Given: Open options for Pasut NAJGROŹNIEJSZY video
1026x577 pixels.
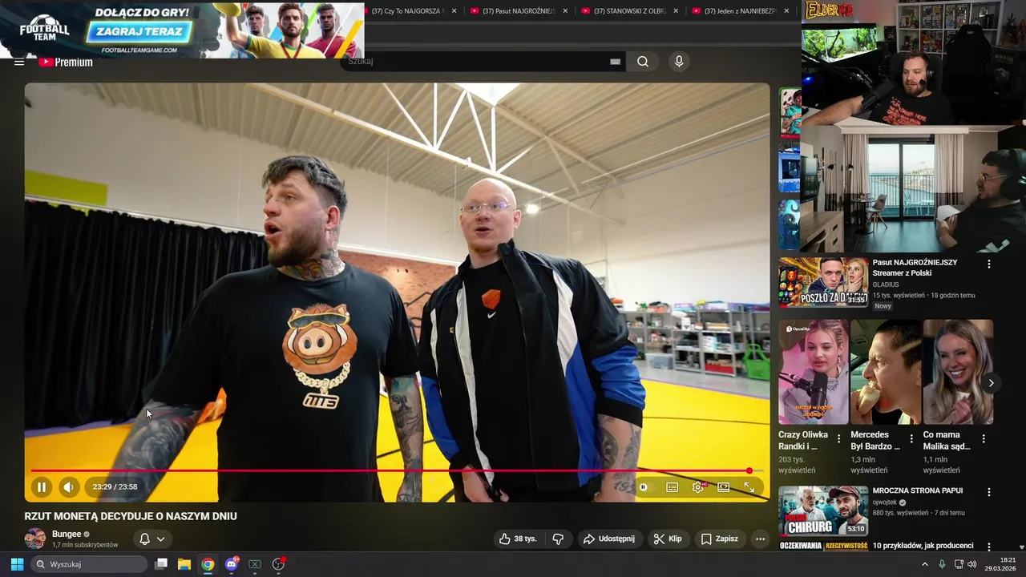Looking at the screenshot, I should [x=988, y=264].
